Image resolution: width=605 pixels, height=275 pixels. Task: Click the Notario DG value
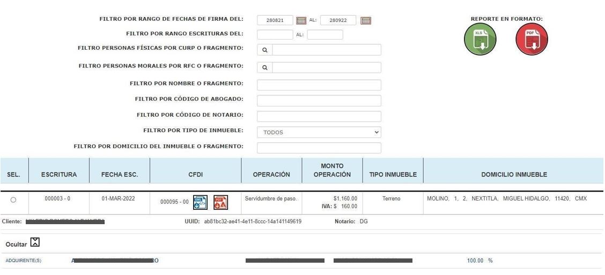pos(364,221)
